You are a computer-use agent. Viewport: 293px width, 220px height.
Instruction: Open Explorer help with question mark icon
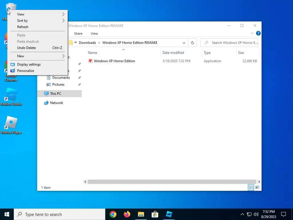click(x=258, y=33)
